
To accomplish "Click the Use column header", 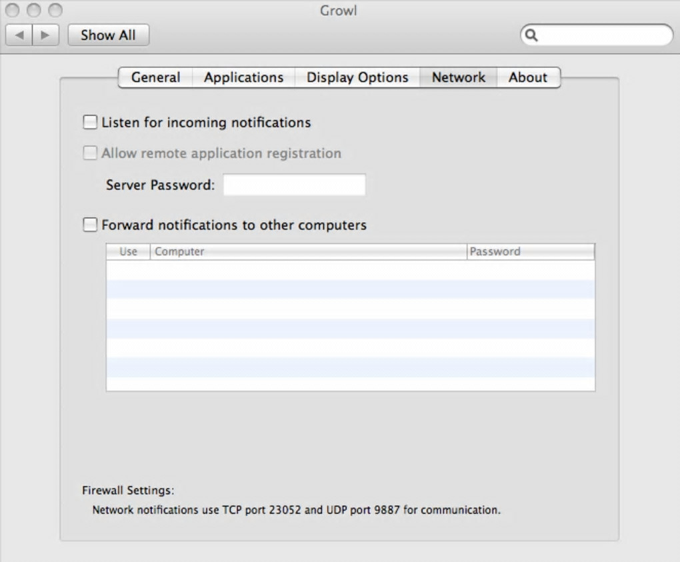I will coord(128,251).
